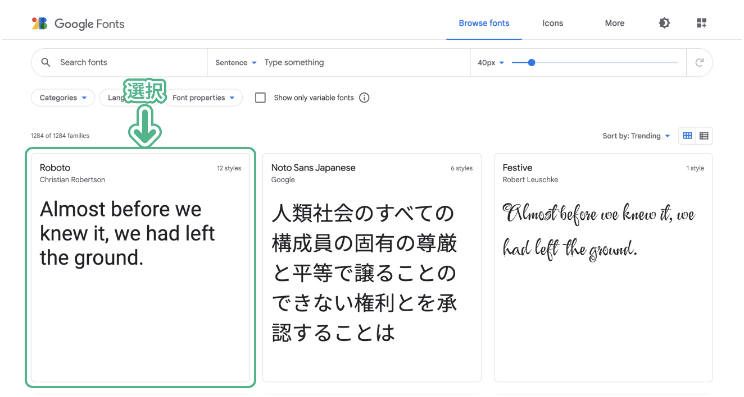
Task: Click the Noto Sans Japanese title
Action: click(x=314, y=168)
